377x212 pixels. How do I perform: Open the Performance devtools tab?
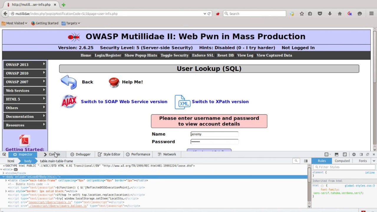pyautogui.click(x=138, y=154)
